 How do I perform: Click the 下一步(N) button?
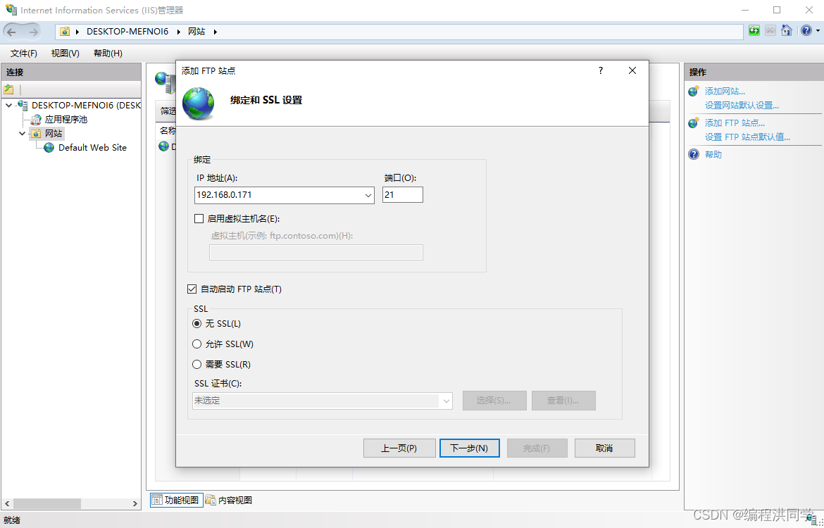469,448
